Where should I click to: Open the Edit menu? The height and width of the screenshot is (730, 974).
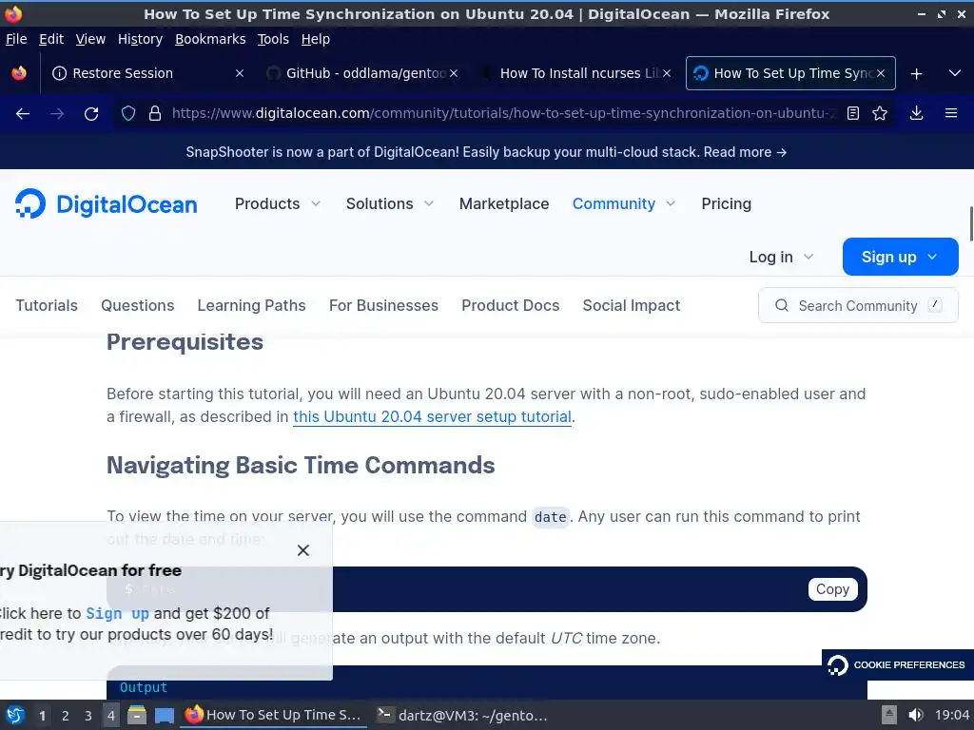pyautogui.click(x=51, y=39)
